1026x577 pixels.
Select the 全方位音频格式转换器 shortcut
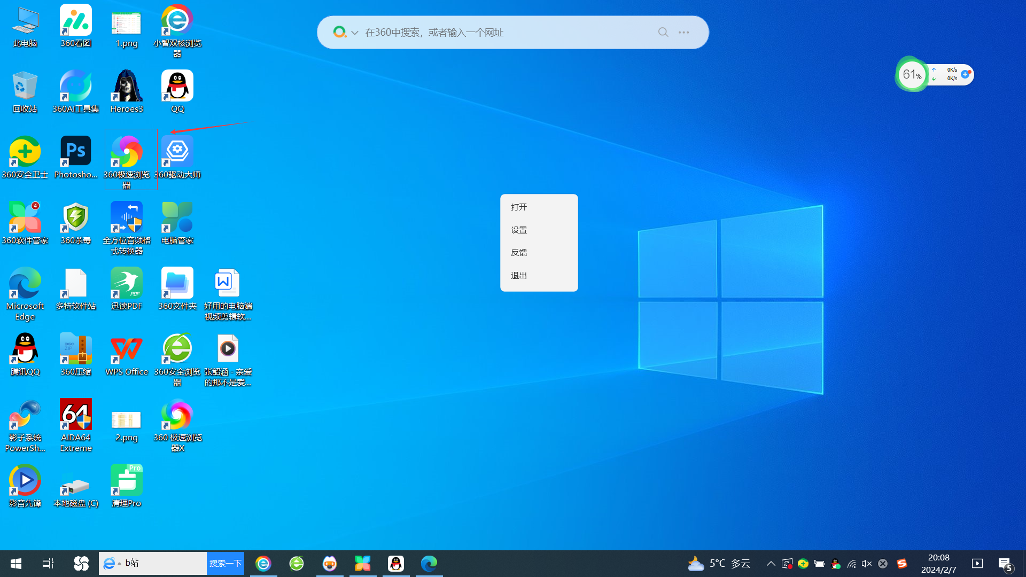[127, 228]
